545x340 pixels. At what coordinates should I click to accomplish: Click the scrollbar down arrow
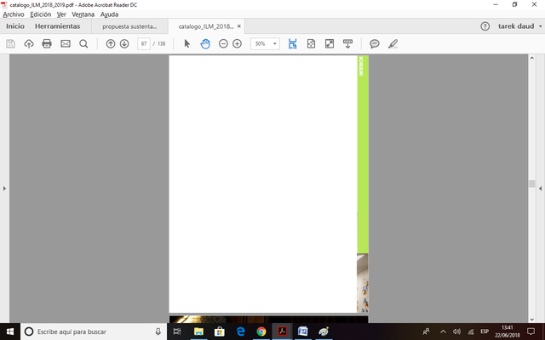tap(531, 320)
